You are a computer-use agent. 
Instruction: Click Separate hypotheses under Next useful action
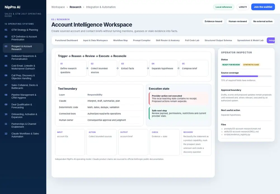(231, 115)
